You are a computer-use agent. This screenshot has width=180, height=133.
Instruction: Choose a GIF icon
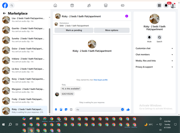tap(71, 109)
